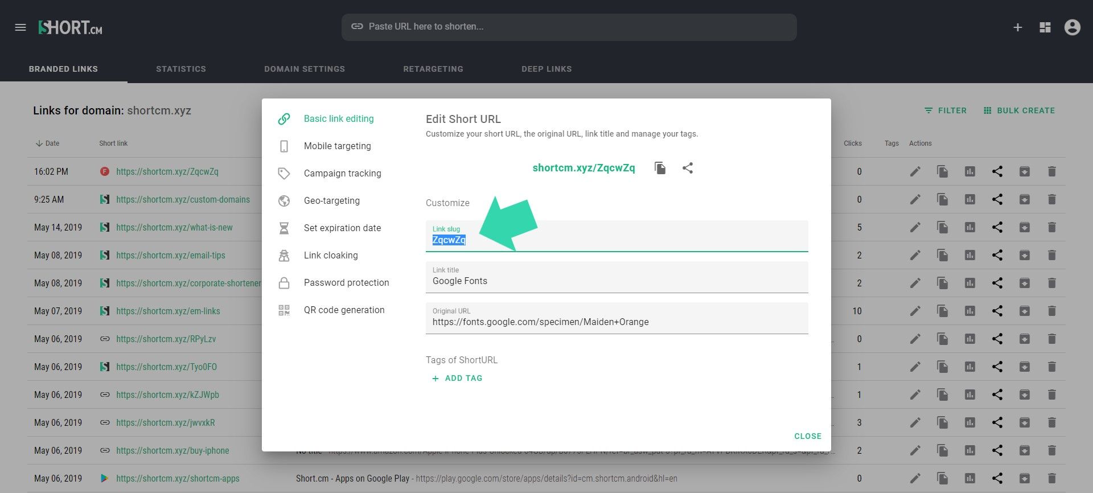Screen dimensions: 1093x493
Task: Open https://shortcm.xyz/what-is-new link
Action: (x=174, y=227)
